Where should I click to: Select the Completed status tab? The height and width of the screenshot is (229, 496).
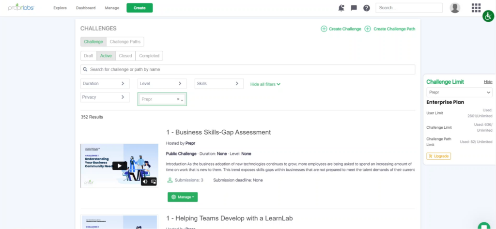[149, 56]
